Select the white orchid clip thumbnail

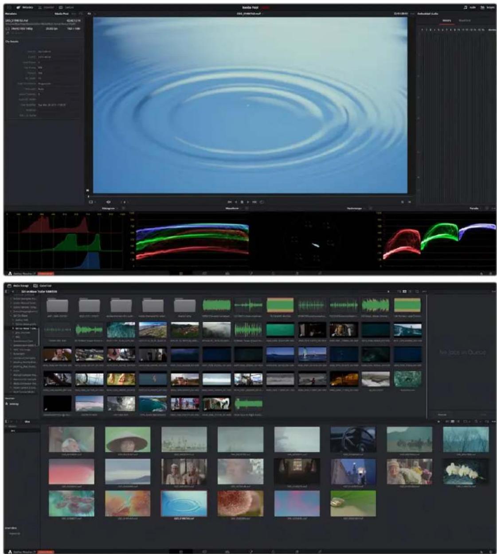[466, 471]
